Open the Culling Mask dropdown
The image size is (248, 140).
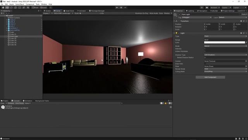point(226,72)
